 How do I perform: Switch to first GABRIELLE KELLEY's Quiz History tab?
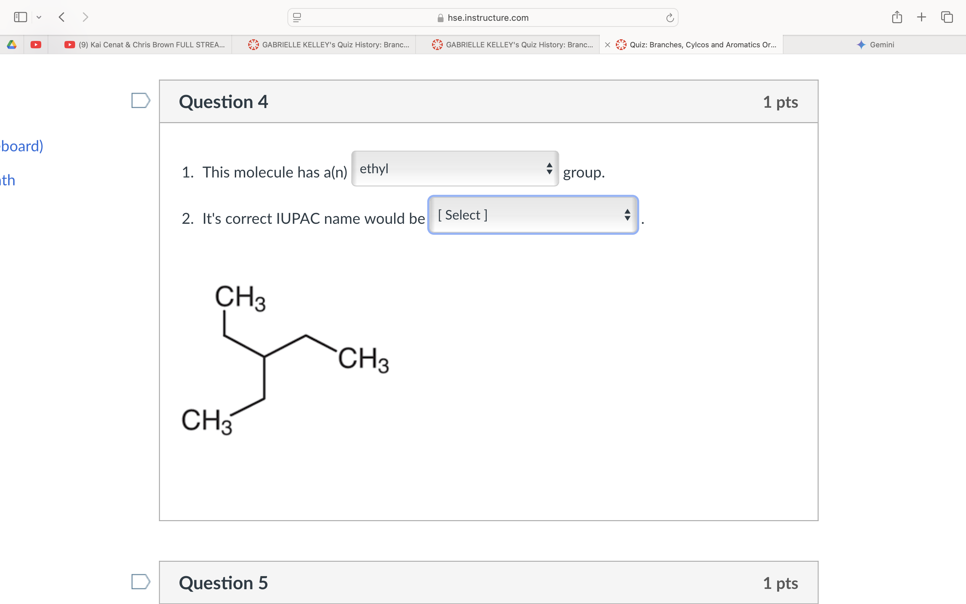[324, 45]
